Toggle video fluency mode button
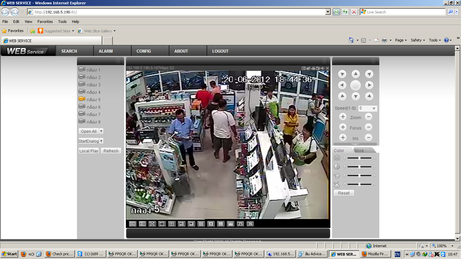The width and height of the screenshot is (461, 259). tap(142, 224)
